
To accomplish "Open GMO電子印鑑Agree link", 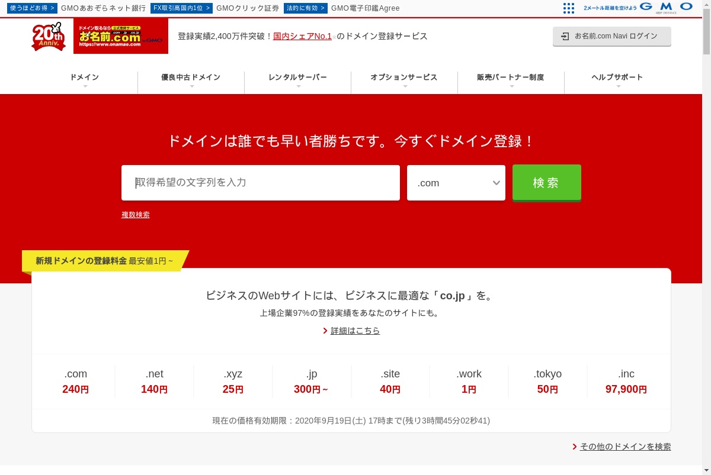I will [366, 8].
